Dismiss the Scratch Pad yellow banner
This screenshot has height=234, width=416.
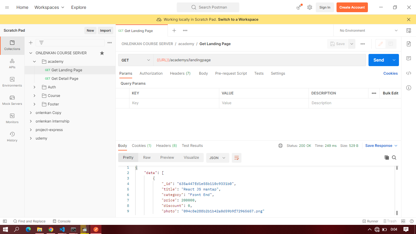click(409, 19)
